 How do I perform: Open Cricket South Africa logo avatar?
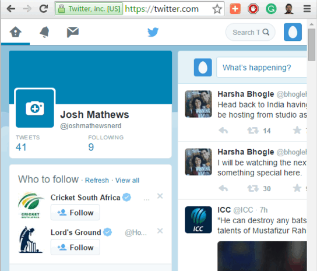(x=30, y=205)
